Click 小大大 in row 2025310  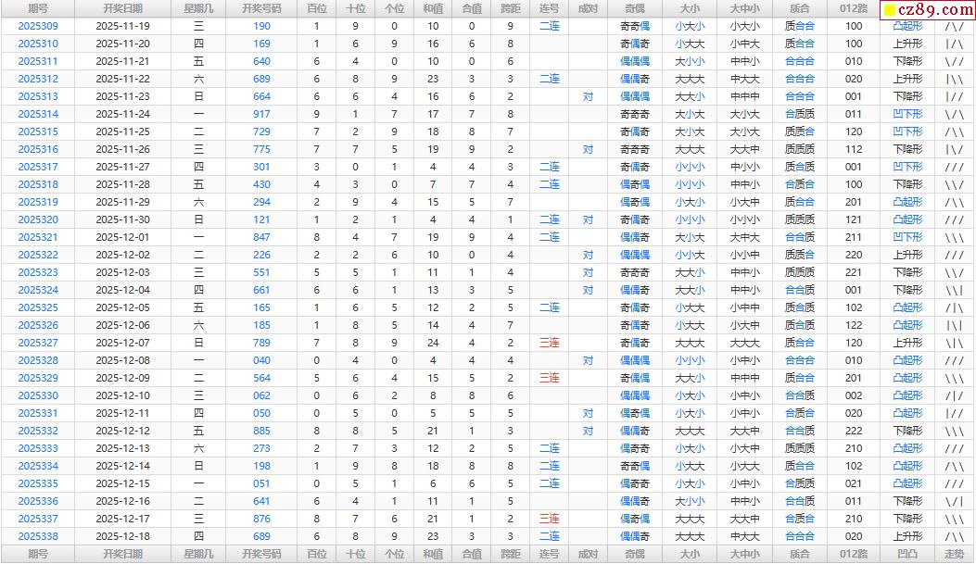pos(691,44)
